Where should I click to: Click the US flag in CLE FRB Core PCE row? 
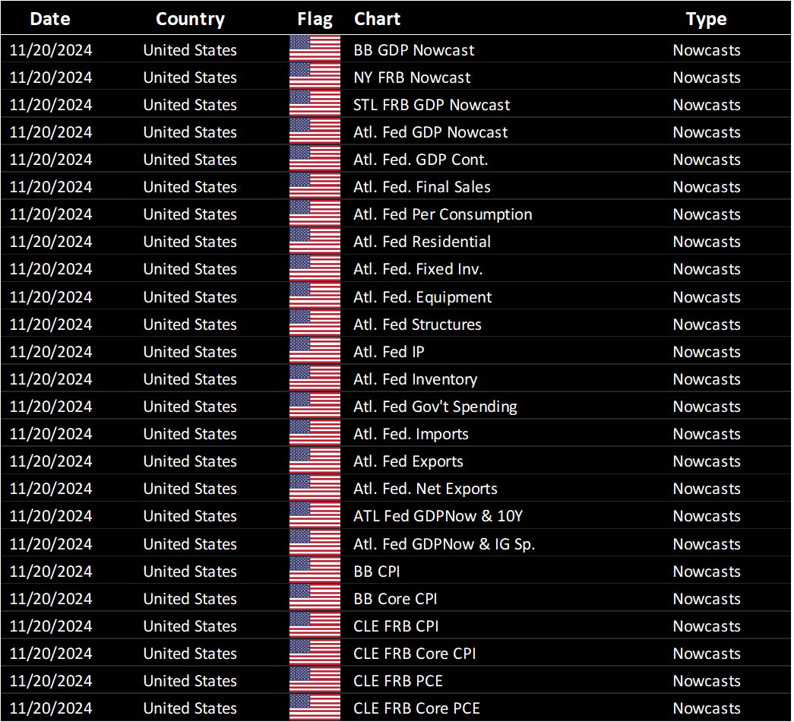click(x=315, y=707)
